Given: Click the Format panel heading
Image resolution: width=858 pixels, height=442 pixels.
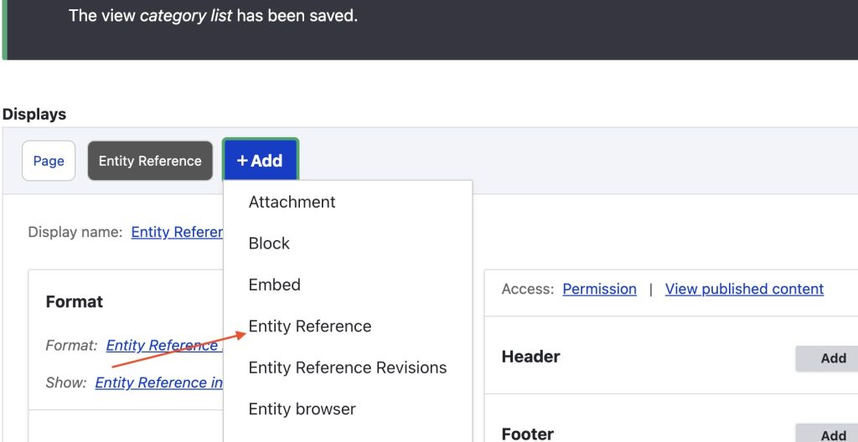Looking at the screenshot, I should [75, 301].
